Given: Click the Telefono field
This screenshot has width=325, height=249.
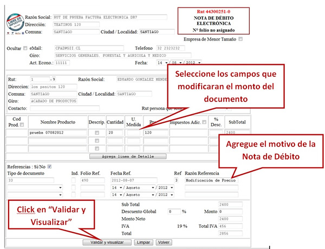Looking at the screenshot, I should pyautogui.click(x=171, y=48).
